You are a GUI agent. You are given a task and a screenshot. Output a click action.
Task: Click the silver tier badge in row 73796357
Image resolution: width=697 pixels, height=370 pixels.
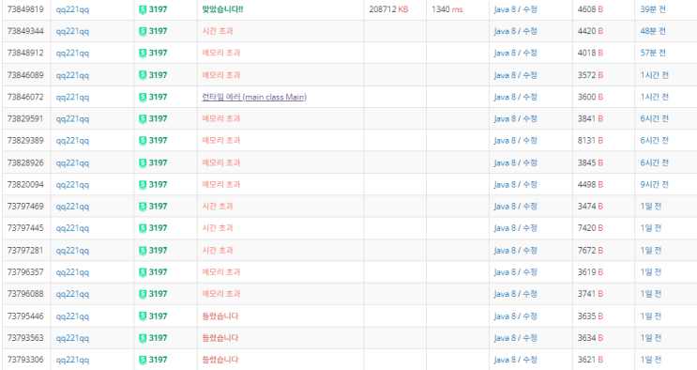143,272
